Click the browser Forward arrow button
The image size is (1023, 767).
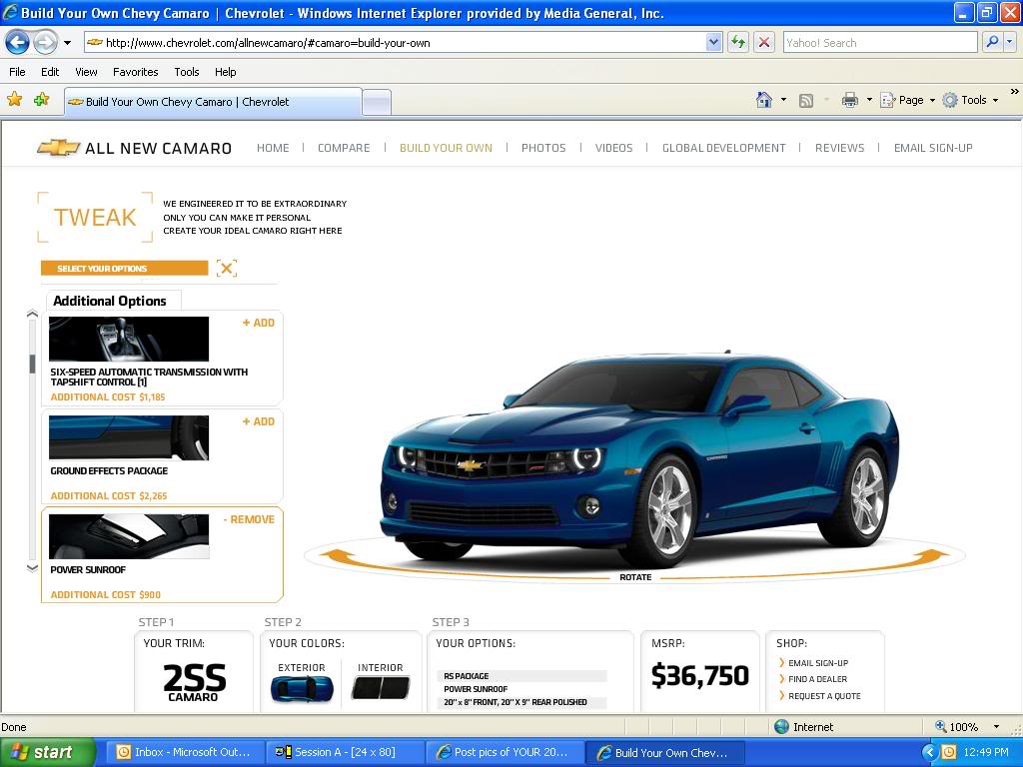[x=45, y=43]
